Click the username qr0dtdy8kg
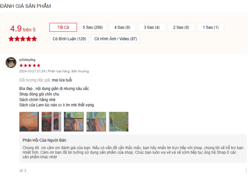 [27, 60]
